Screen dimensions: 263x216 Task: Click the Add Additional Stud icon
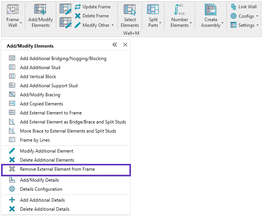pos(12,68)
